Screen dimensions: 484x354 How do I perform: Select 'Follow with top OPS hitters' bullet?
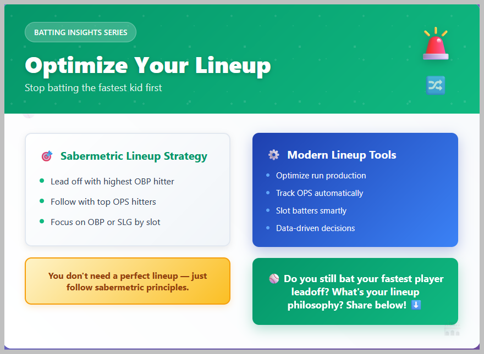(103, 201)
